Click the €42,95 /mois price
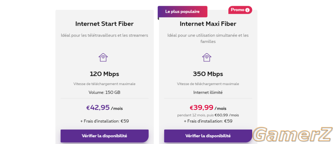333x144 pixels. pyautogui.click(x=104, y=108)
